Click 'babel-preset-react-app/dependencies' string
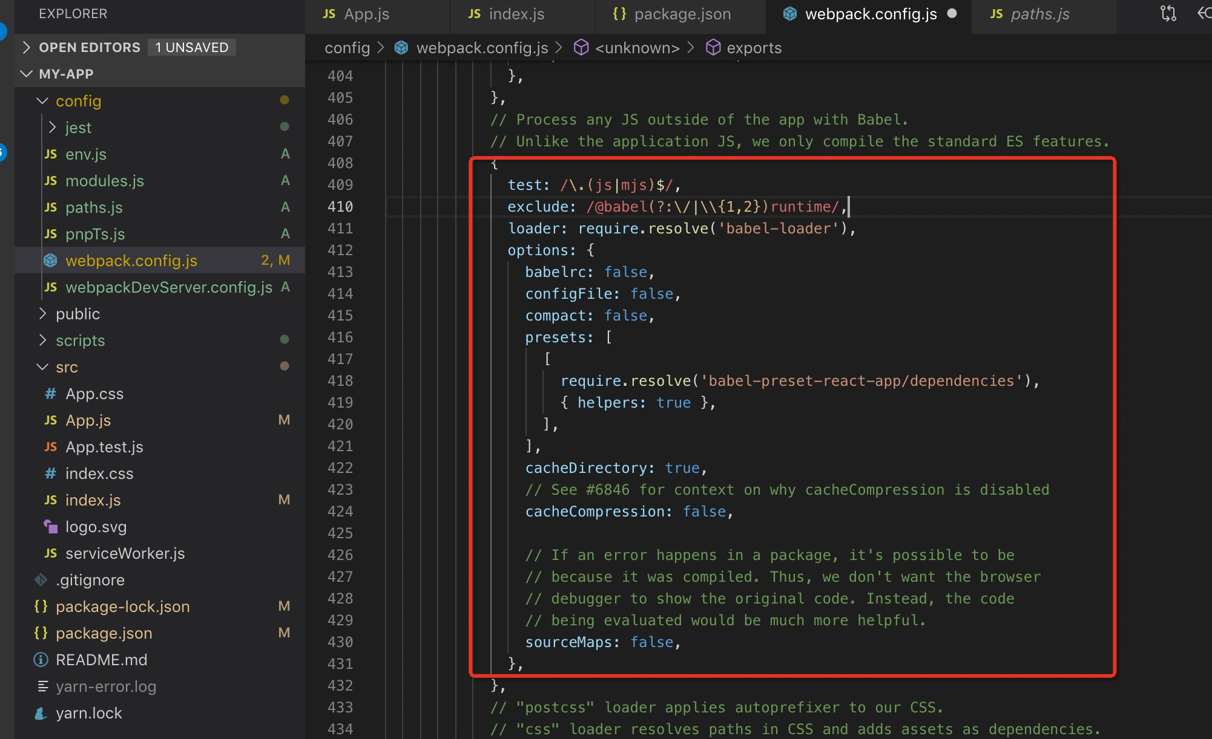The width and height of the screenshot is (1212, 739). [861, 381]
